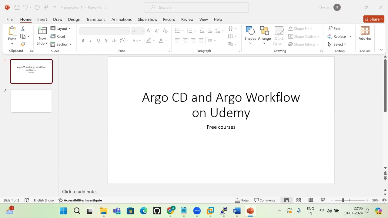Switch to Slide Sorter view icon
This screenshot has width=388, height=218.
click(299, 200)
